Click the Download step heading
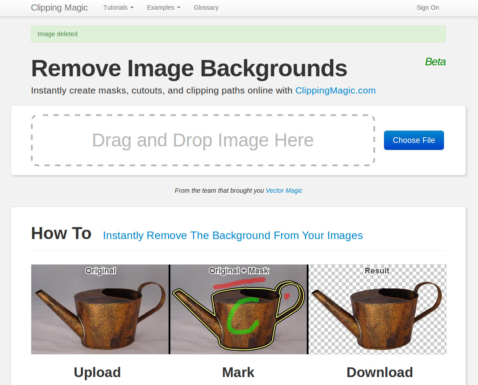Image resolution: width=478 pixels, height=385 pixels. coord(380,372)
